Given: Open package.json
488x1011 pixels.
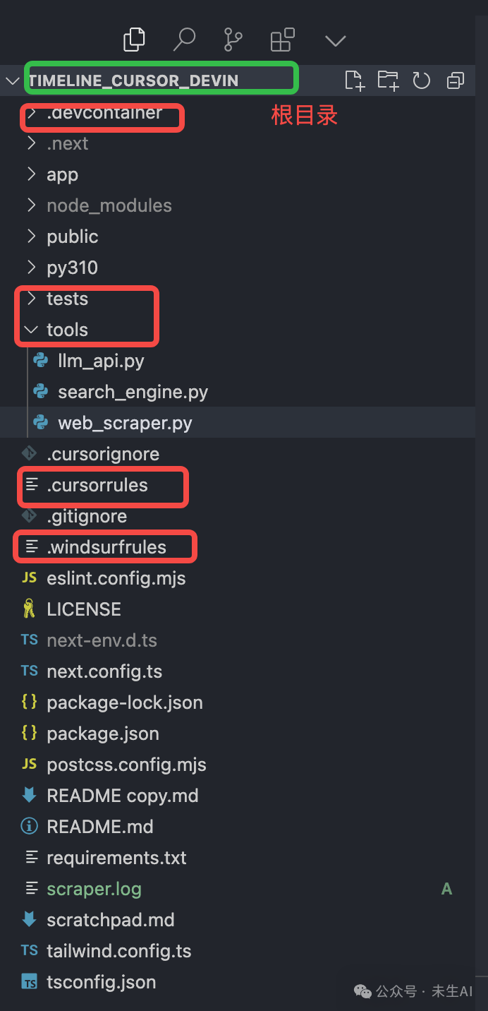Looking at the screenshot, I should pyautogui.click(x=102, y=733).
